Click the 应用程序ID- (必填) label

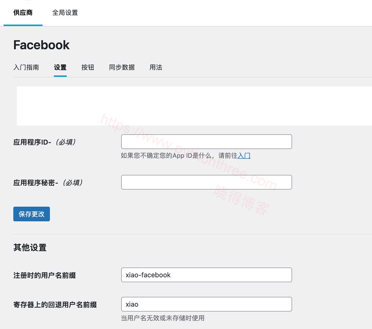click(x=45, y=142)
